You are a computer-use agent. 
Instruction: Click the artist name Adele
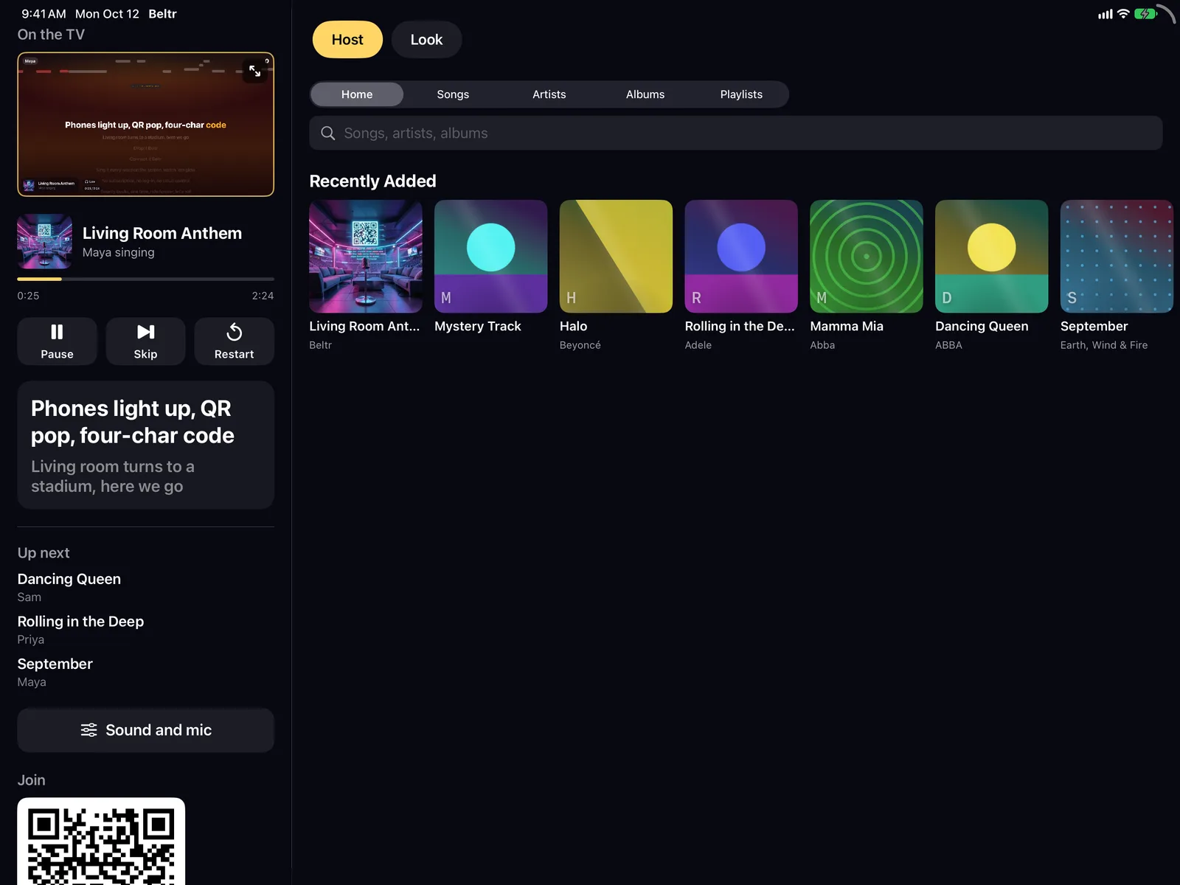[x=698, y=345]
